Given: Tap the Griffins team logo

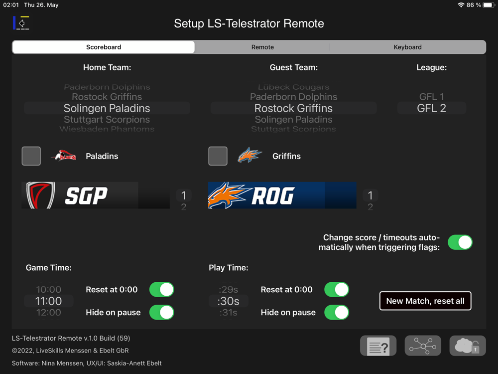Looking at the screenshot, I should tap(249, 156).
